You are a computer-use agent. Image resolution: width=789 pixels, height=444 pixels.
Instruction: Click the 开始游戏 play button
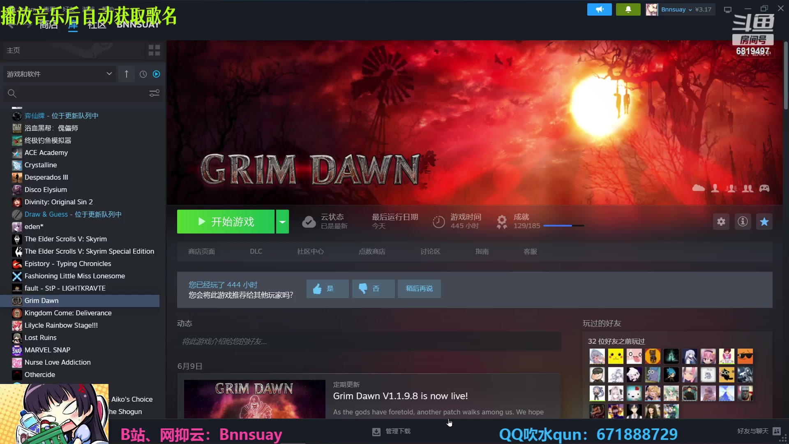tap(226, 222)
